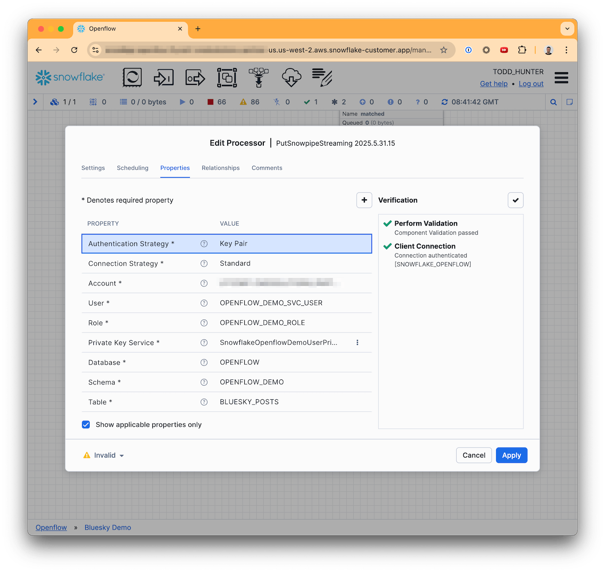Show help for Table property
The height and width of the screenshot is (572, 605).
point(204,402)
